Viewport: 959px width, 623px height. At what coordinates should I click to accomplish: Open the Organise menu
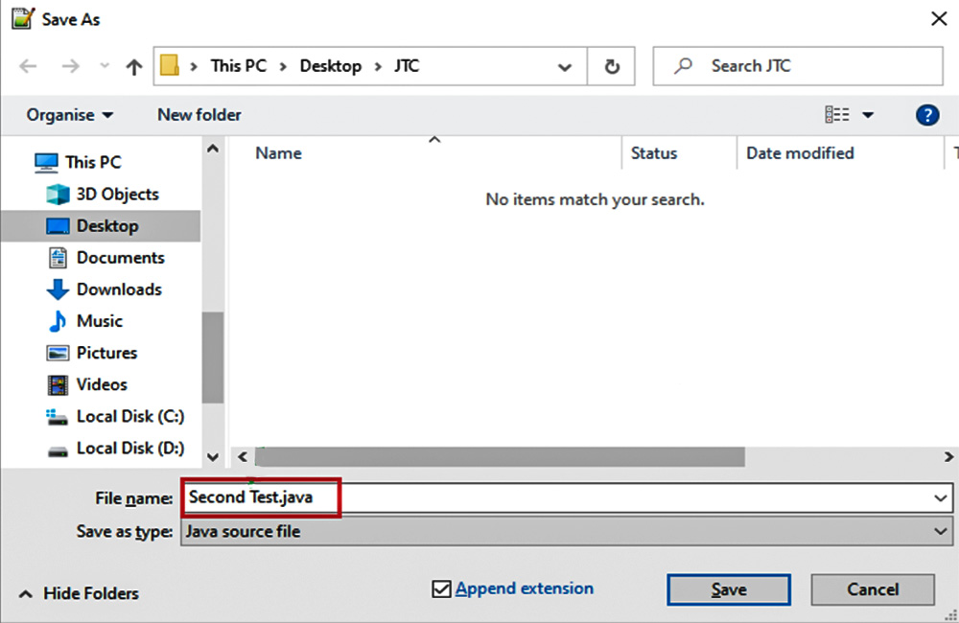(x=69, y=115)
